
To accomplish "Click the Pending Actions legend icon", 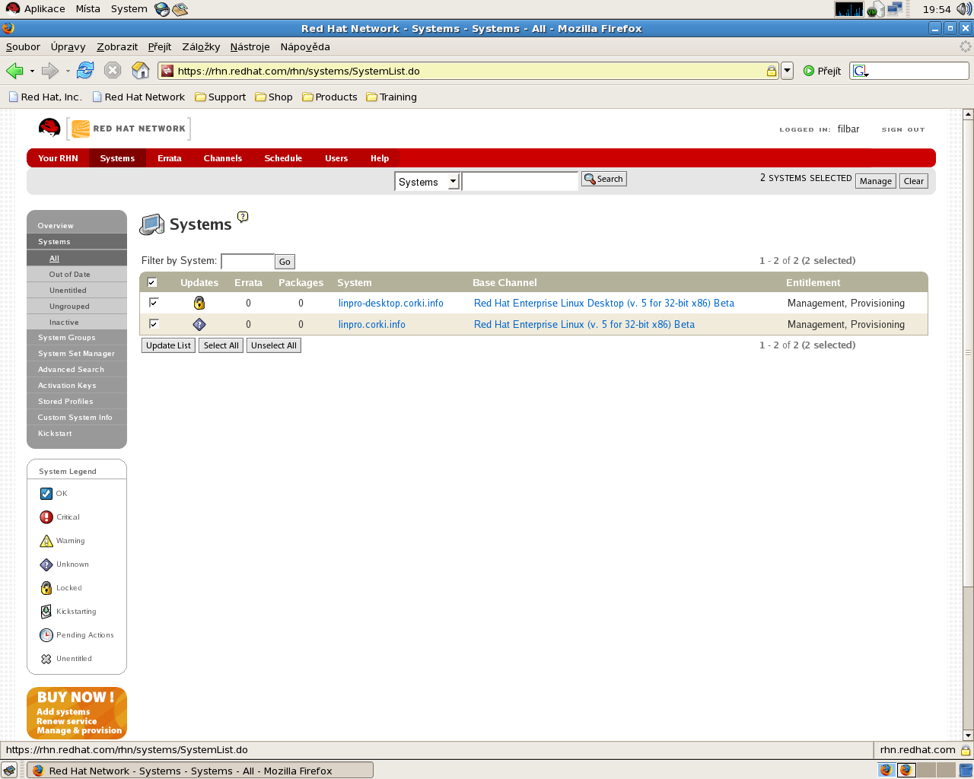I will pyautogui.click(x=46, y=635).
